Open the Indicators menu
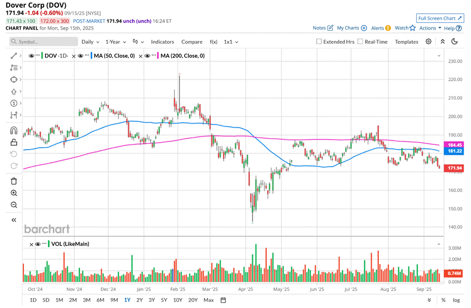The height and width of the screenshot is (308, 471). [163, 42]
